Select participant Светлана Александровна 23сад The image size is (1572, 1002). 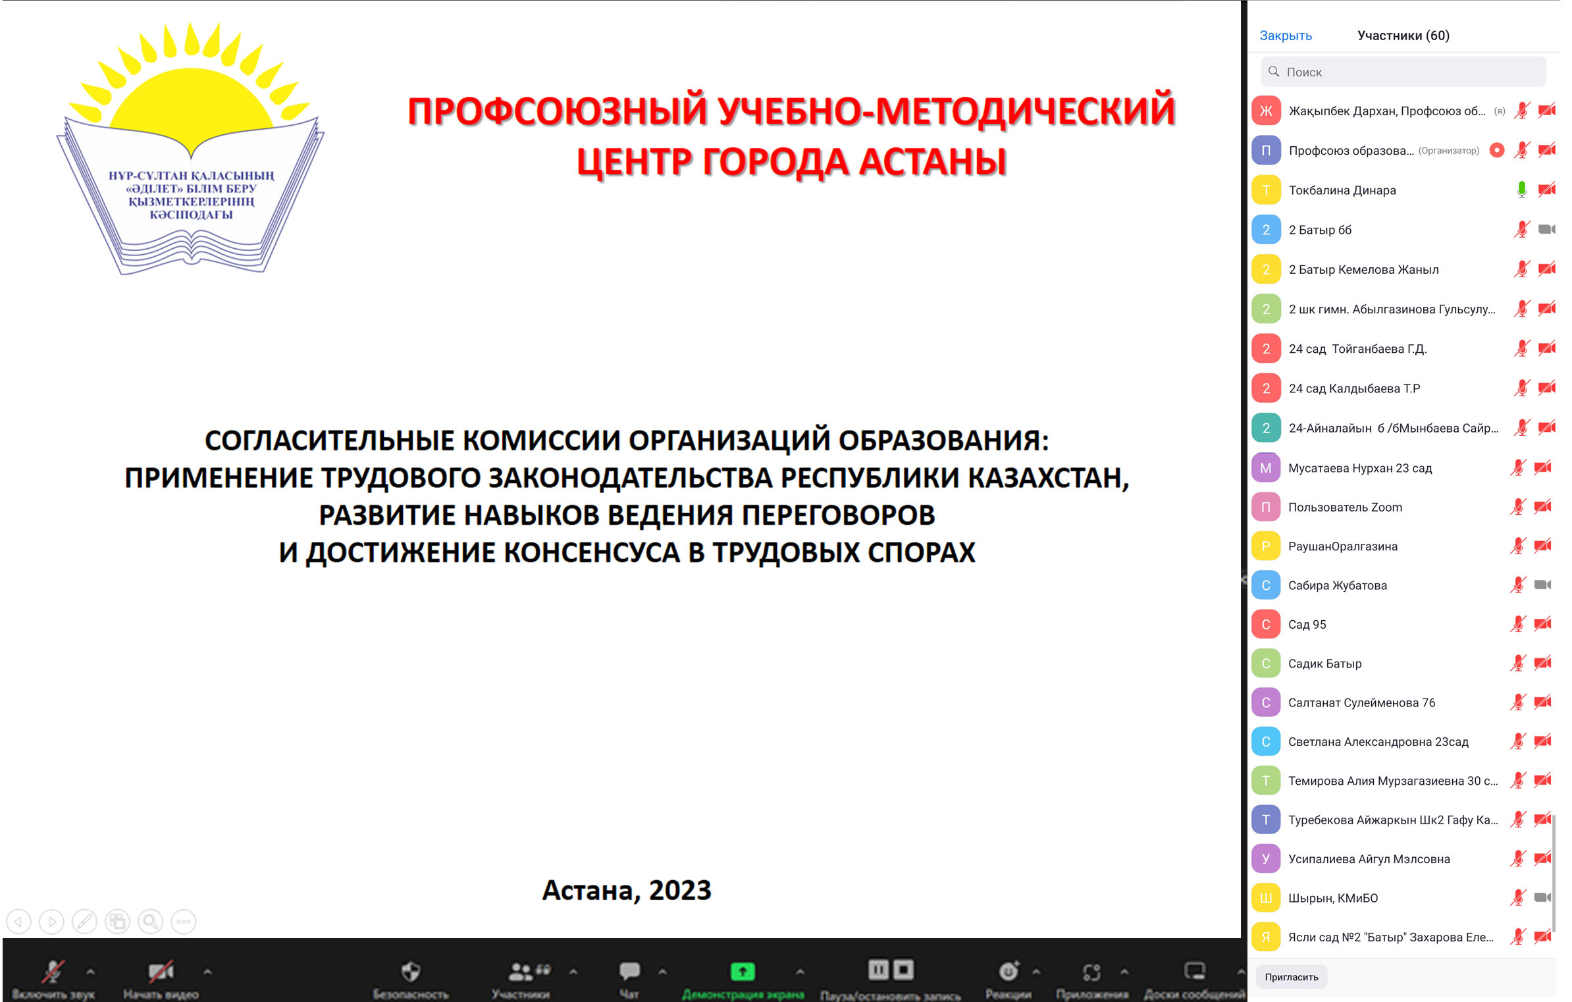click(1403, 741)
